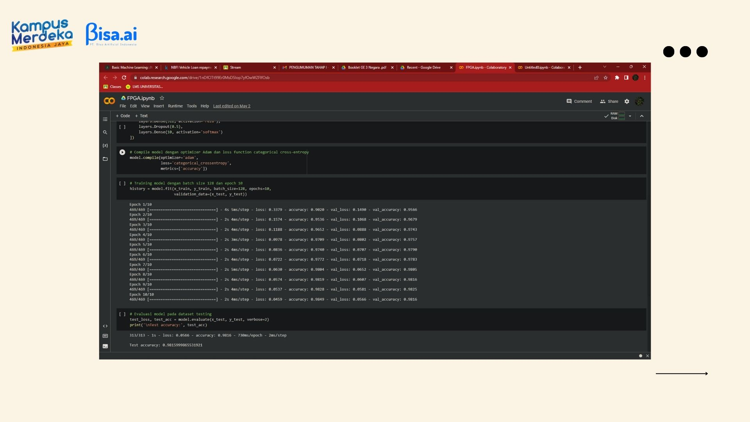Open Chrome side panel icon
Image resolution: width=750 pixels, height=422 pixels.
coord(626,78)
